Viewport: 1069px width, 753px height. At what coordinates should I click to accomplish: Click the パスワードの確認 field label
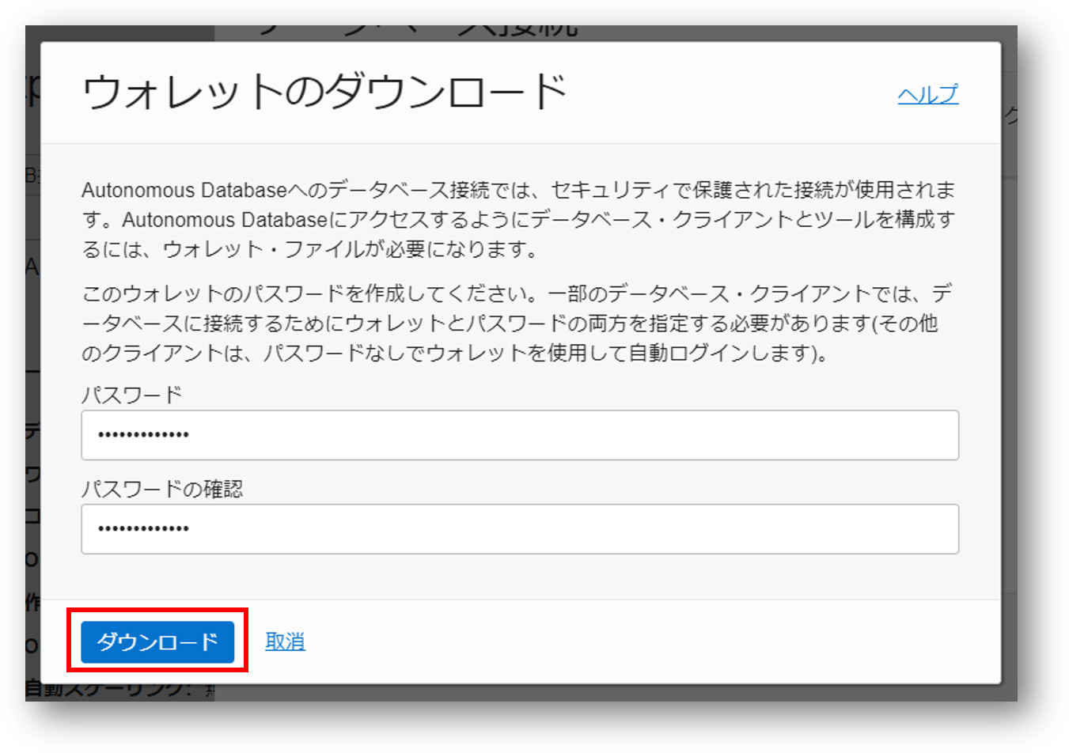(162, 489)
